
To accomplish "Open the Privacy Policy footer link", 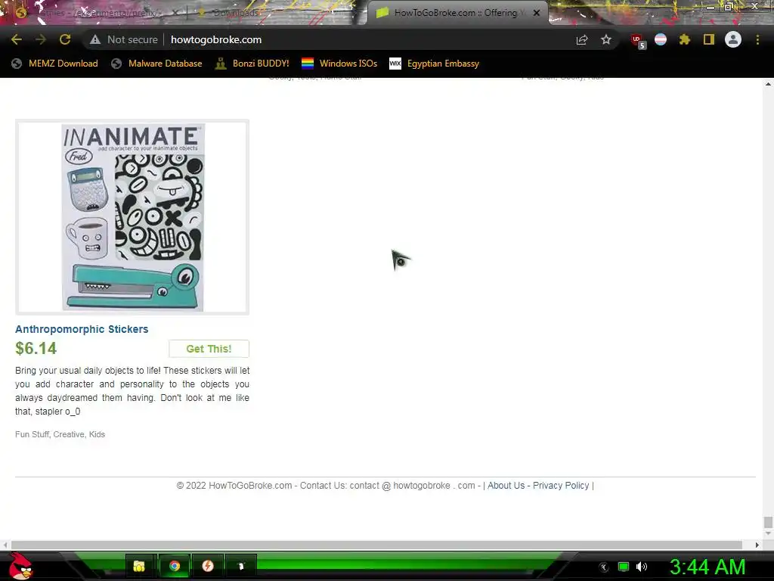I will [x=561, y=486].
